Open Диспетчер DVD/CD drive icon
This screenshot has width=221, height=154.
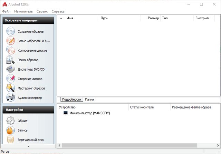click(11, 69)
